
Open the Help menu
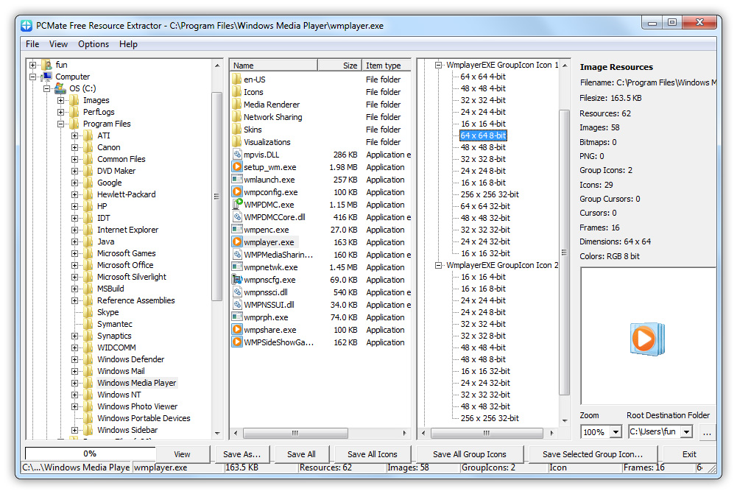coord(128,44)
